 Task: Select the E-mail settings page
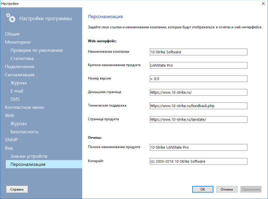(17, 91)
